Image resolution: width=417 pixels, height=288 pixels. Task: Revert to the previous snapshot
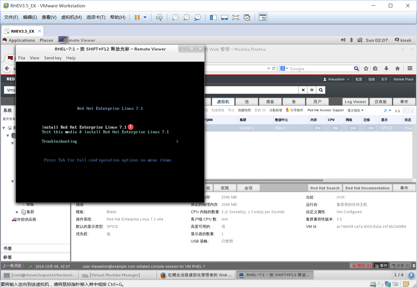click(186, 17)
